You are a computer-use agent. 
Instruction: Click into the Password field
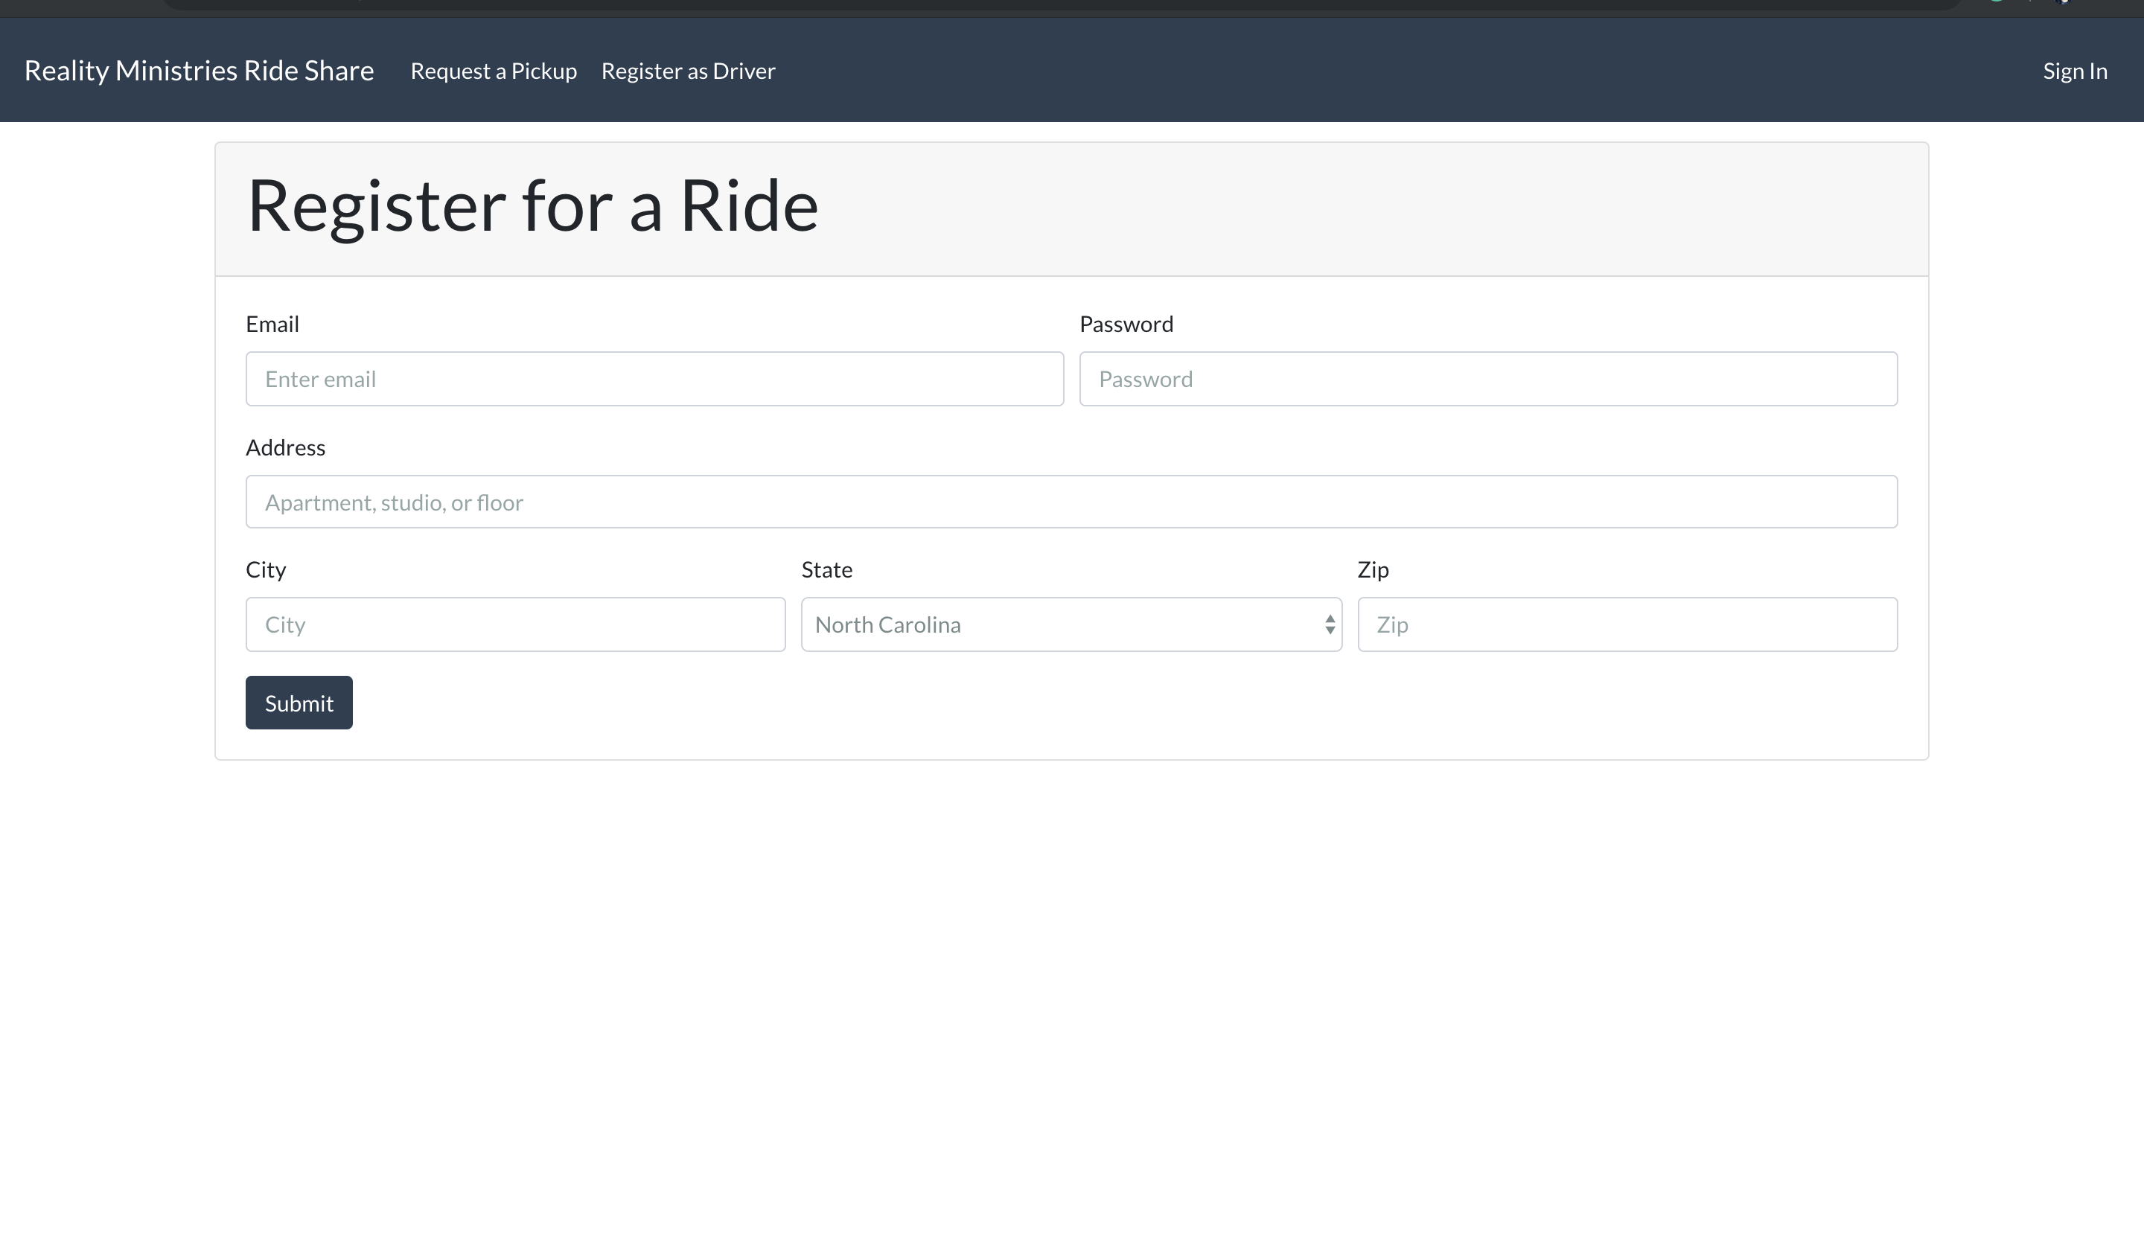[1487, 378]
